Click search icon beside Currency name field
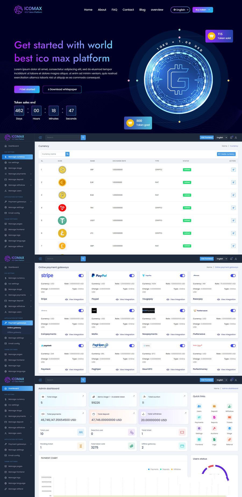This screenshot has width=242, height=497. click(x=67, y=154)
